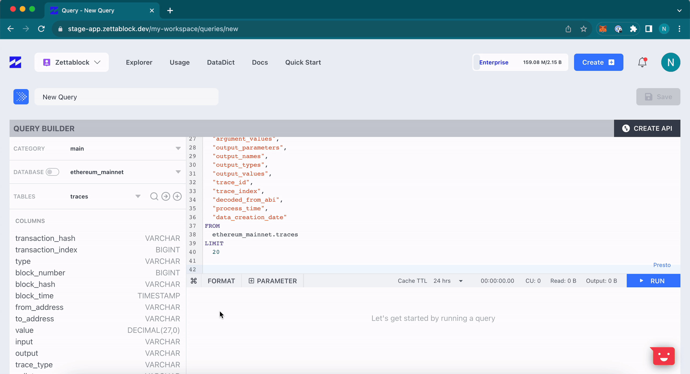Image resolution: width=690 pixels, height=374 pixels.
Task: Expand the ethereum_mainnet database dropdown
Action: pyautogui.click(x=178, y=172)
